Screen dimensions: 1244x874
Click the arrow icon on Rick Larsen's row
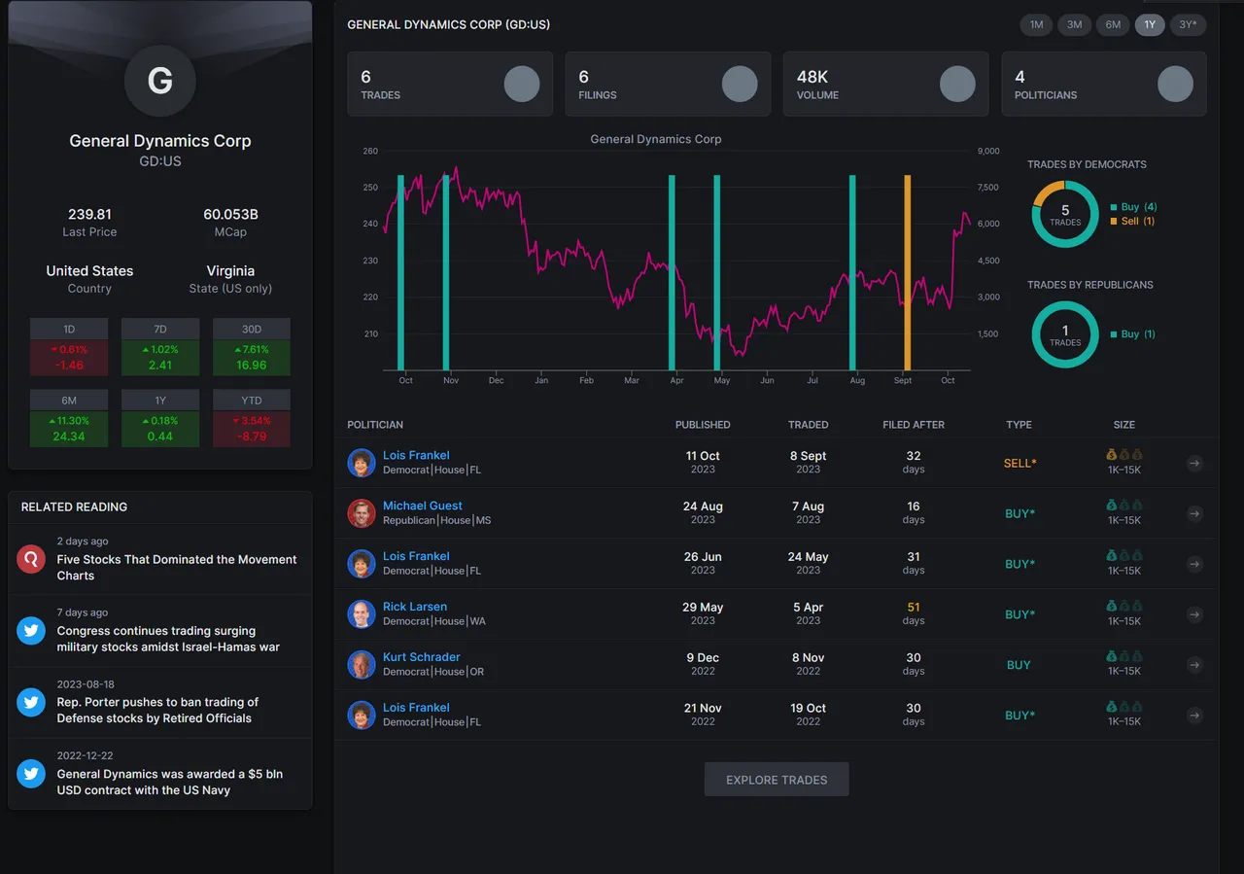pos(1194,614)
